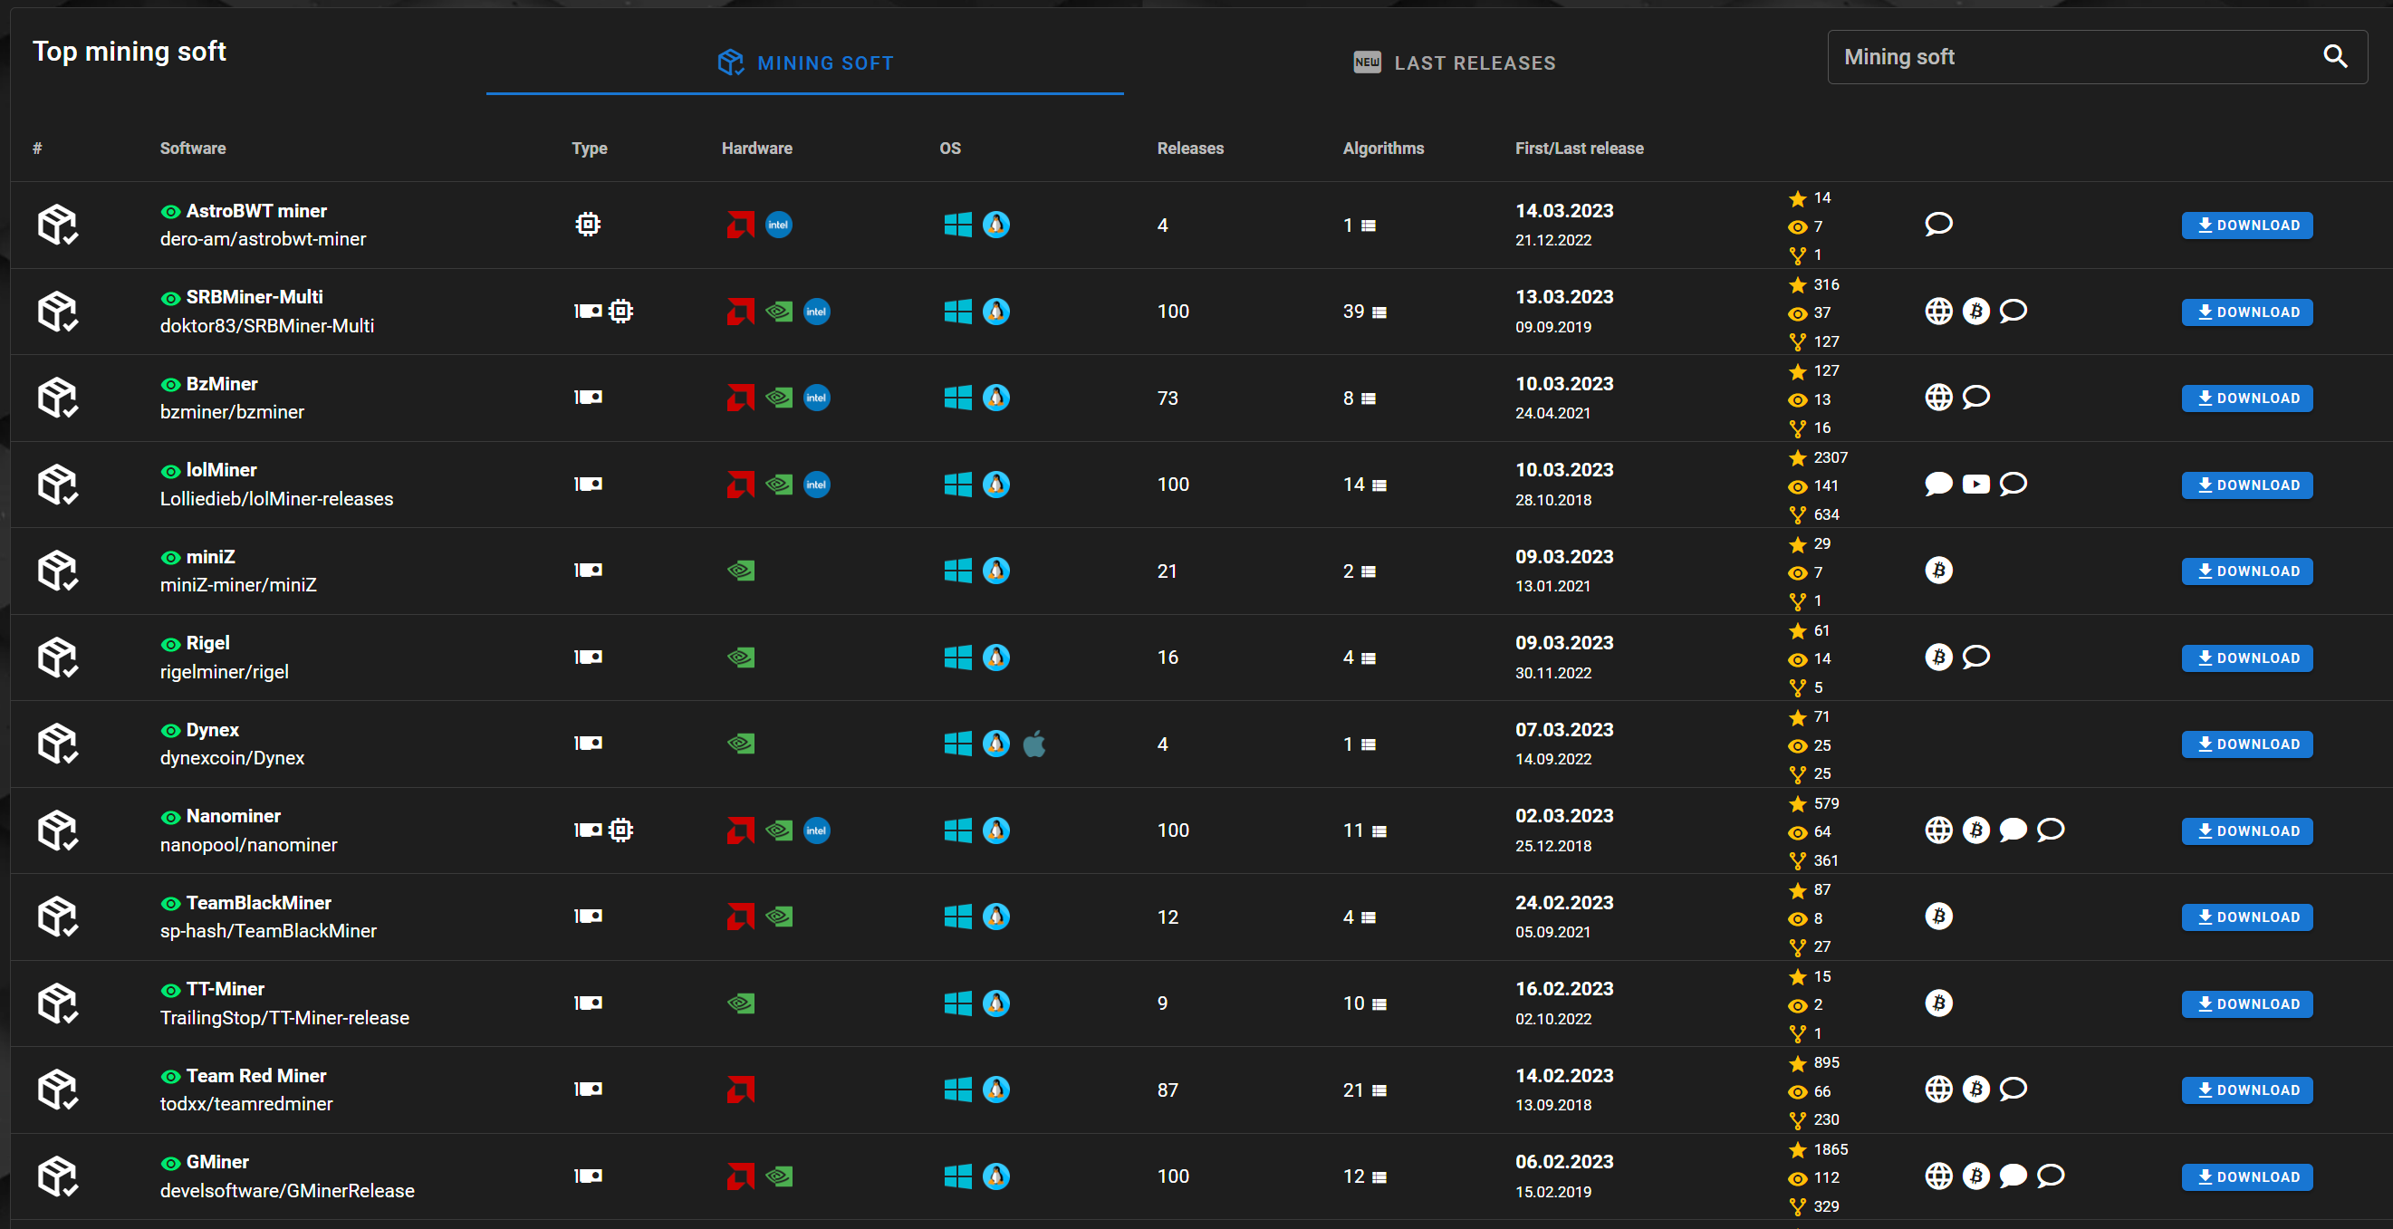Click the green eye next to GMiner
The image size is (2393, 1229).
pyautogui.click(x=170, y=1163)
